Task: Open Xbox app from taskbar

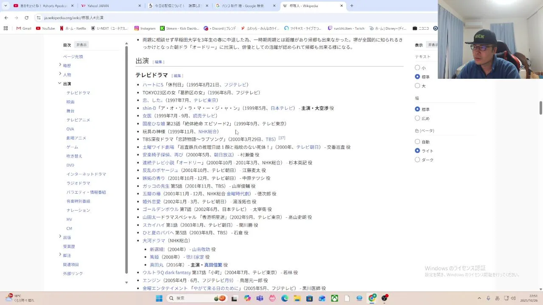Action: click(x=335, y=298)
